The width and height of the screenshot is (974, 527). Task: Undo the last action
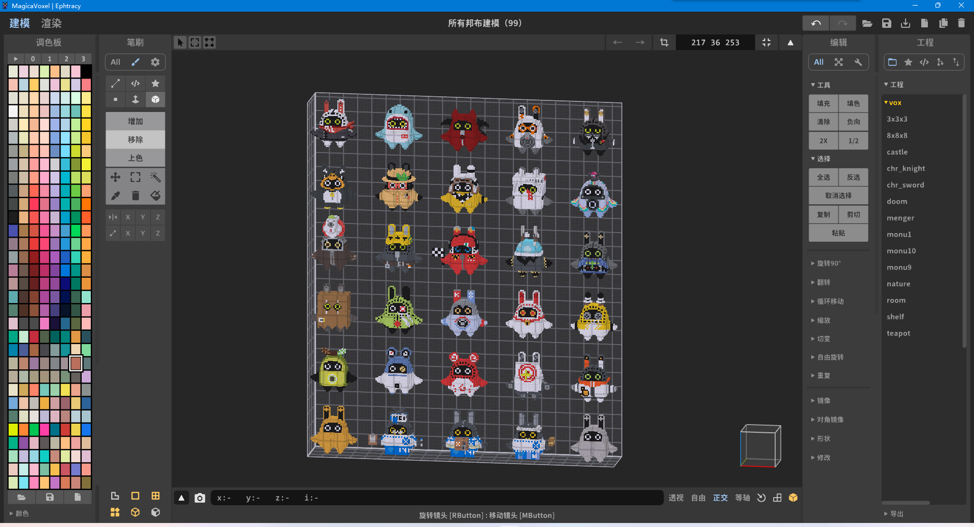tap(816, 23)
